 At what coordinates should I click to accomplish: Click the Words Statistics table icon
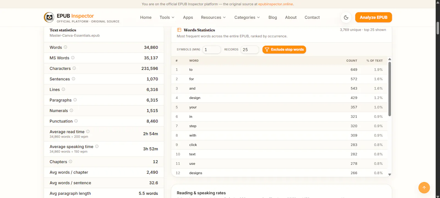pyautogui.click(x=179, y=30)
